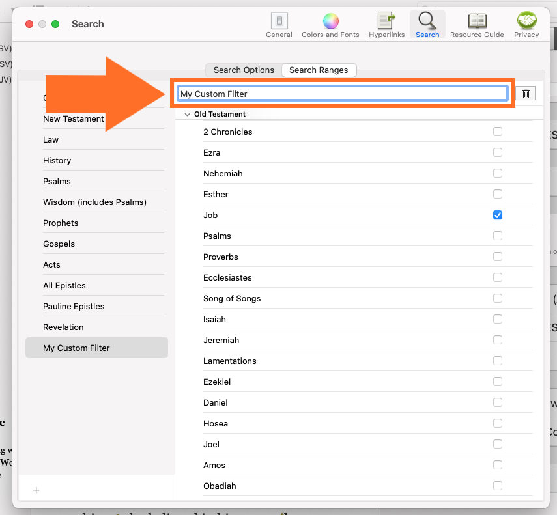Check the Isaiah checkbox
Image resolution: width=557 pixels, height=515 pixels.
pyautogui.click(x=498, y=319)
